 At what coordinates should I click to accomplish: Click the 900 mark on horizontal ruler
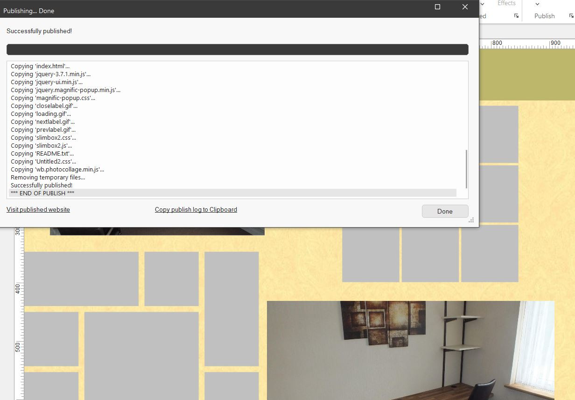[555, 43]
